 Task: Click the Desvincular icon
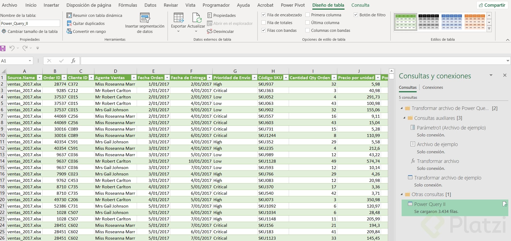(210, 32)
